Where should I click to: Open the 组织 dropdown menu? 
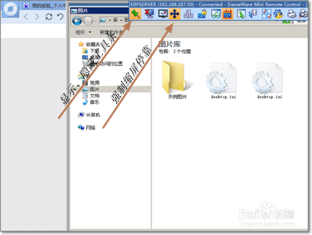tap(83, 32)
